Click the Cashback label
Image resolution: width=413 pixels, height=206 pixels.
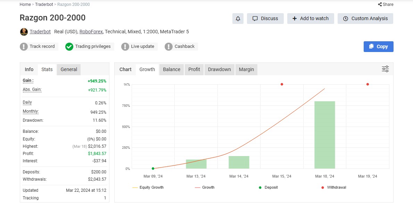coord(185,46)
